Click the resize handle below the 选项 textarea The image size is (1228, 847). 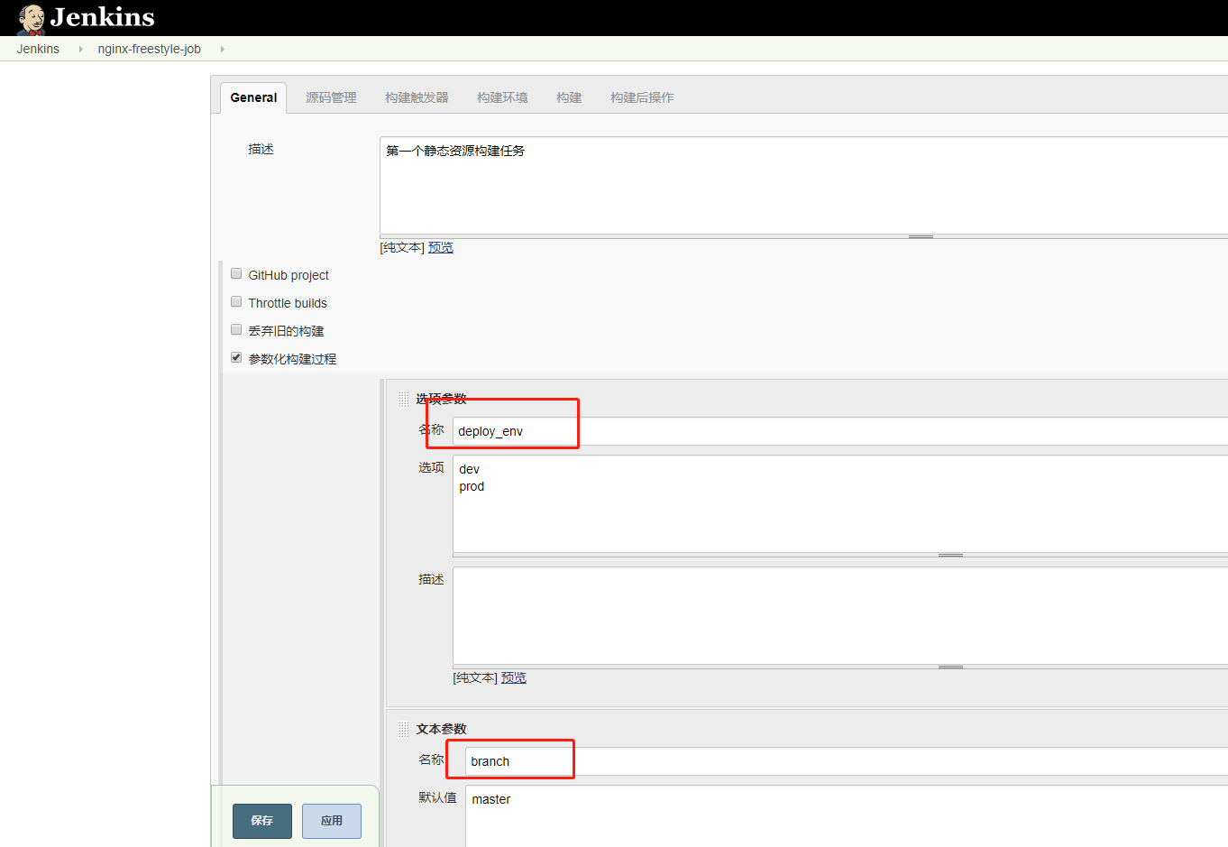(x=950, y=556)
